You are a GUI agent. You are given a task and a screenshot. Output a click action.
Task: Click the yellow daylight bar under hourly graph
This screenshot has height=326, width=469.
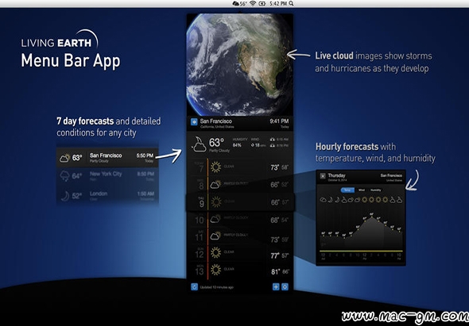362,251
